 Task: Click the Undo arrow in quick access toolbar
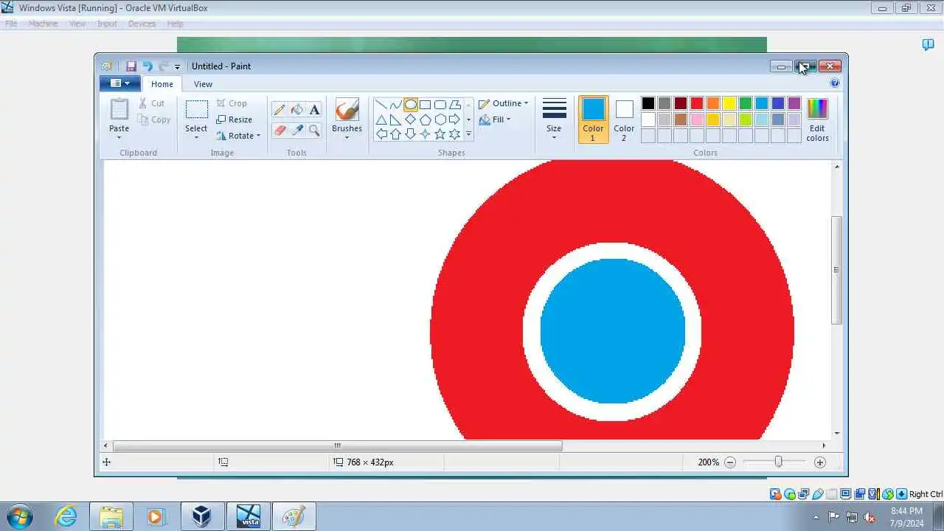[147, 66]
